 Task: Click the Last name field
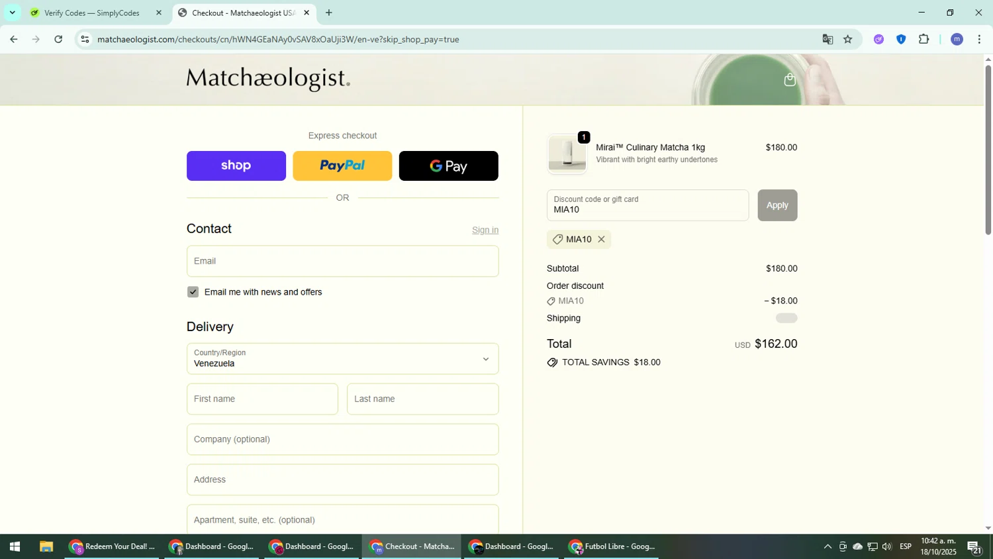(x=422, y=399)
